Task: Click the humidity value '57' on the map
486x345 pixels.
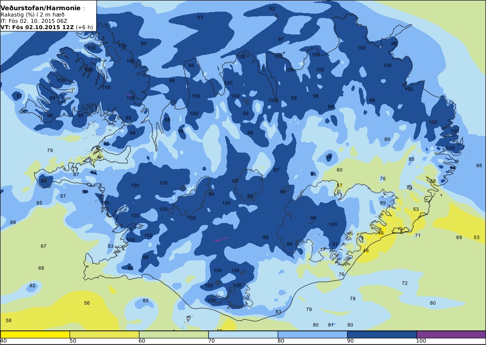Action: (339, 185)
